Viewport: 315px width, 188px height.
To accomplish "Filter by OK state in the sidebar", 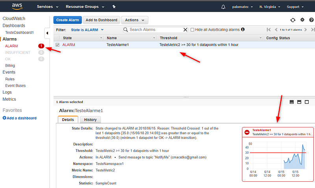I will tap(8, 59).
